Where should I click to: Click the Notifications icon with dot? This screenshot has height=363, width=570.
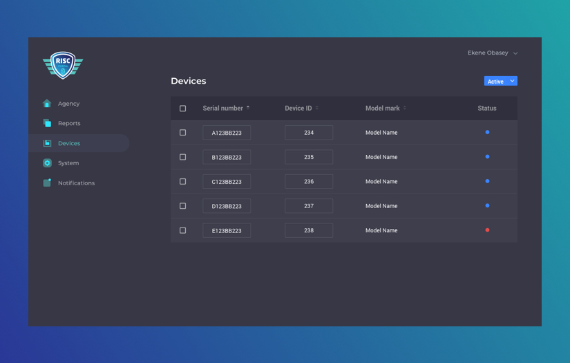click(47, 183)
